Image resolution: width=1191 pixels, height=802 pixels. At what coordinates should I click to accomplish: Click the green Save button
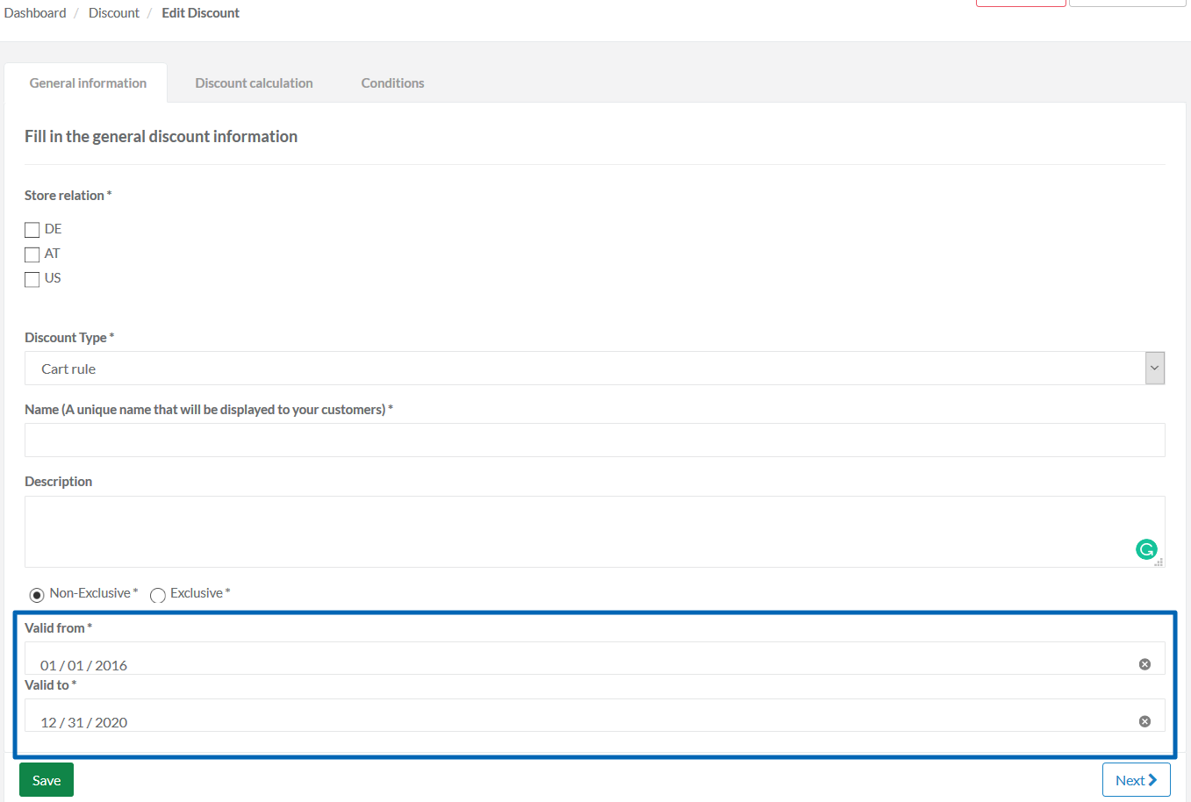[x=47, y=780]
